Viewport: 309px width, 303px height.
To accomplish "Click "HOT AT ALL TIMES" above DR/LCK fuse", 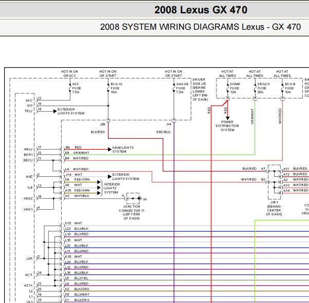I will pyautogui.click(x=255, y=73).
